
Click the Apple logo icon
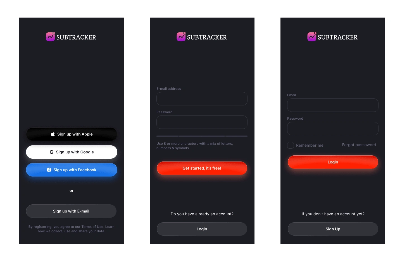tap(53, 134)
